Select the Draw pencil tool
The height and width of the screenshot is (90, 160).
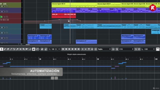(5, 49)
